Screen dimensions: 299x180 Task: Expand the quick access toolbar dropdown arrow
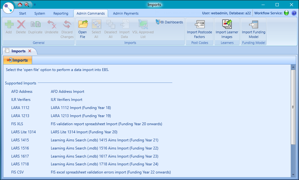pyautogui.click(x=35, y=5)
